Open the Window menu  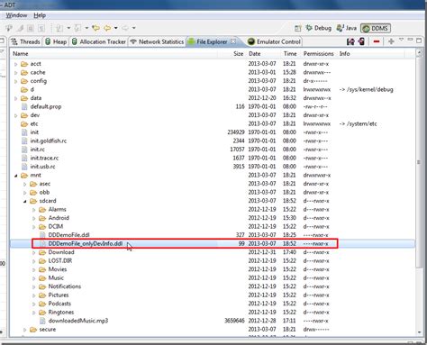click(16, 15)
